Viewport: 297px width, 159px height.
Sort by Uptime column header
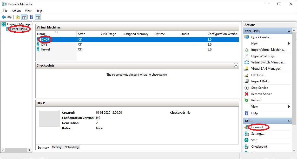coord(166,34)
